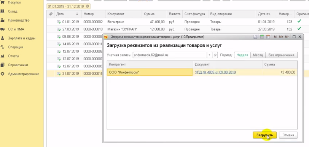Open the Отчеты section in sidebar
This screenshot has width=309, height=147.
[13, 56]
